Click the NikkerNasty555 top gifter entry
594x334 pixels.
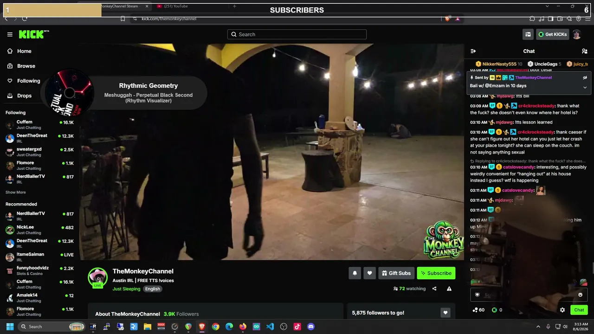coord(499,64)
